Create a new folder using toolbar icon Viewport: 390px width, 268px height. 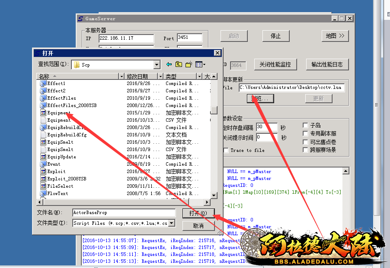coord(189,65)
